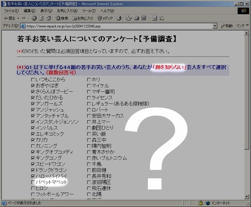The height and width of the screenshot is (207, 251).
Task: Open the History toolbar icon
Action: coord(119,18)
